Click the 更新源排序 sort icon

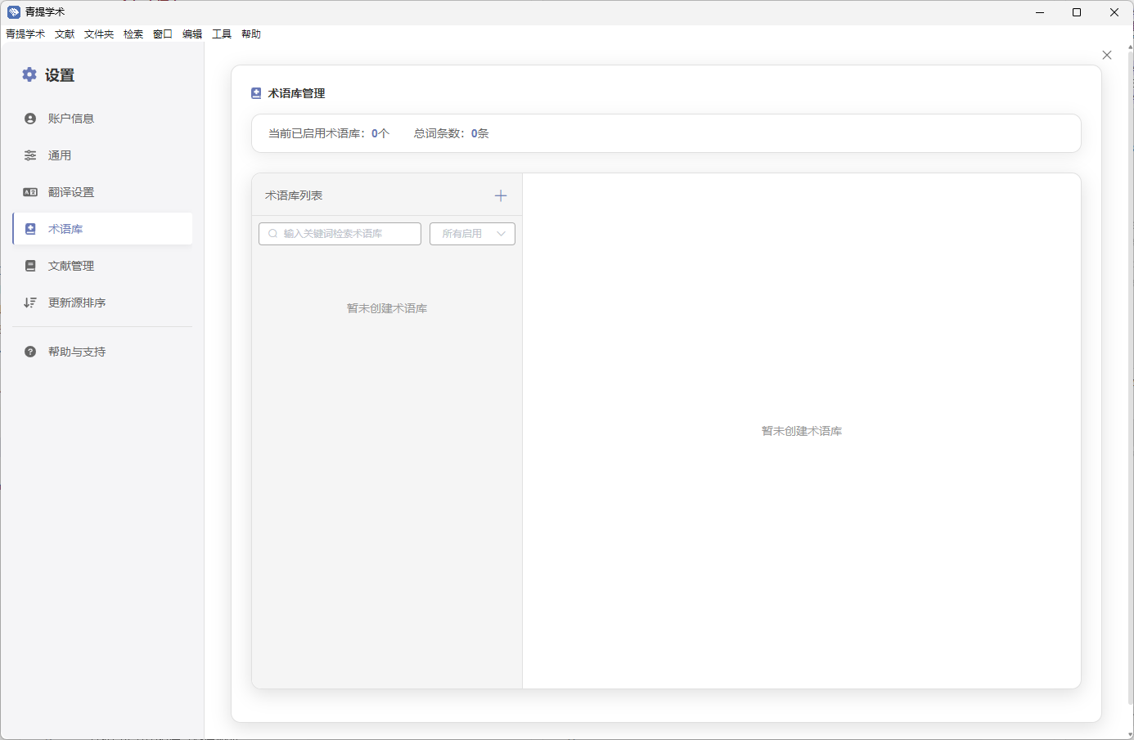pos(30,303)
